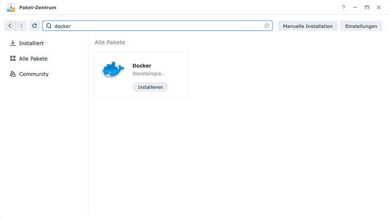
Task: Focus the search field containing docker
Action: 156,26
